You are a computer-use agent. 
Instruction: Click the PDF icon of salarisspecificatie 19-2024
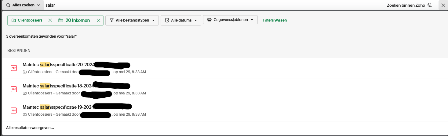[13, 110]
